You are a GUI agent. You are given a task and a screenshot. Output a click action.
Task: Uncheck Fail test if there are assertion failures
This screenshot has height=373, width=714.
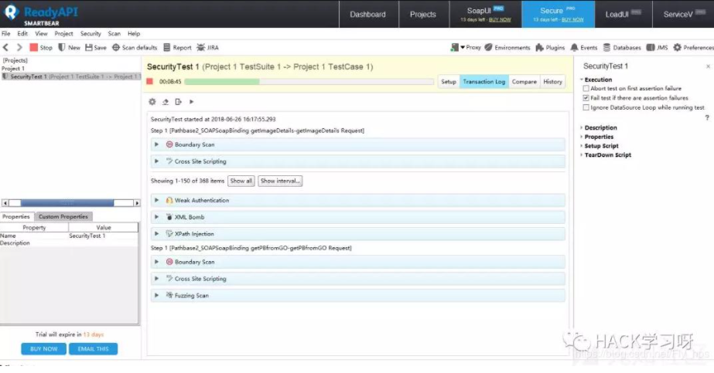(586, 97)
